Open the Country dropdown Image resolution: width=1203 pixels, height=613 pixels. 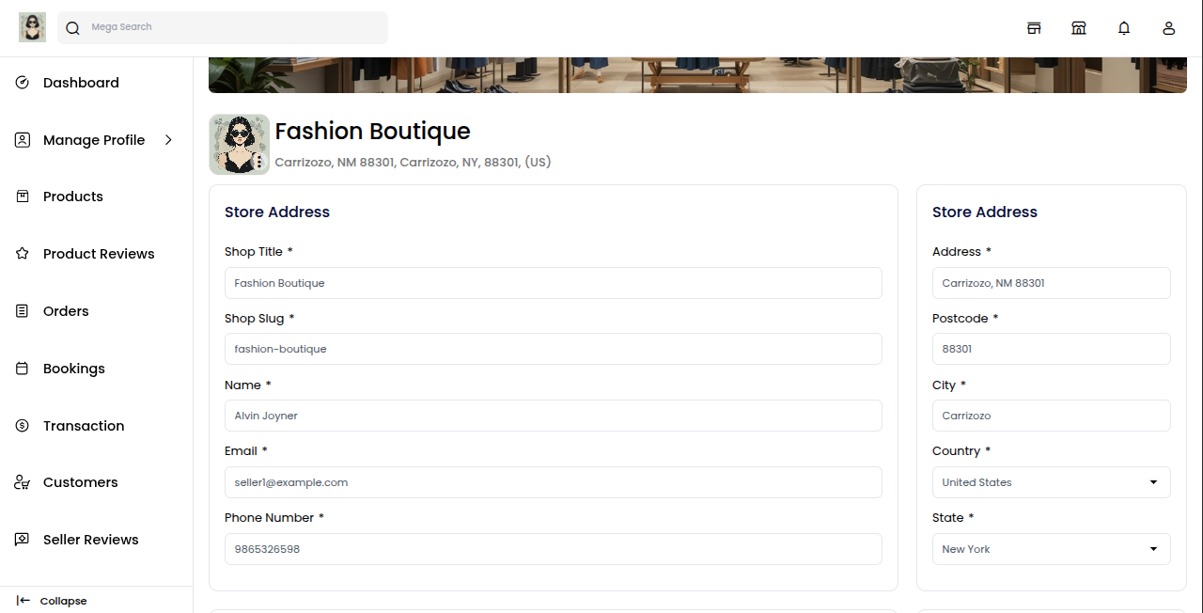(x=1051, y=482)
